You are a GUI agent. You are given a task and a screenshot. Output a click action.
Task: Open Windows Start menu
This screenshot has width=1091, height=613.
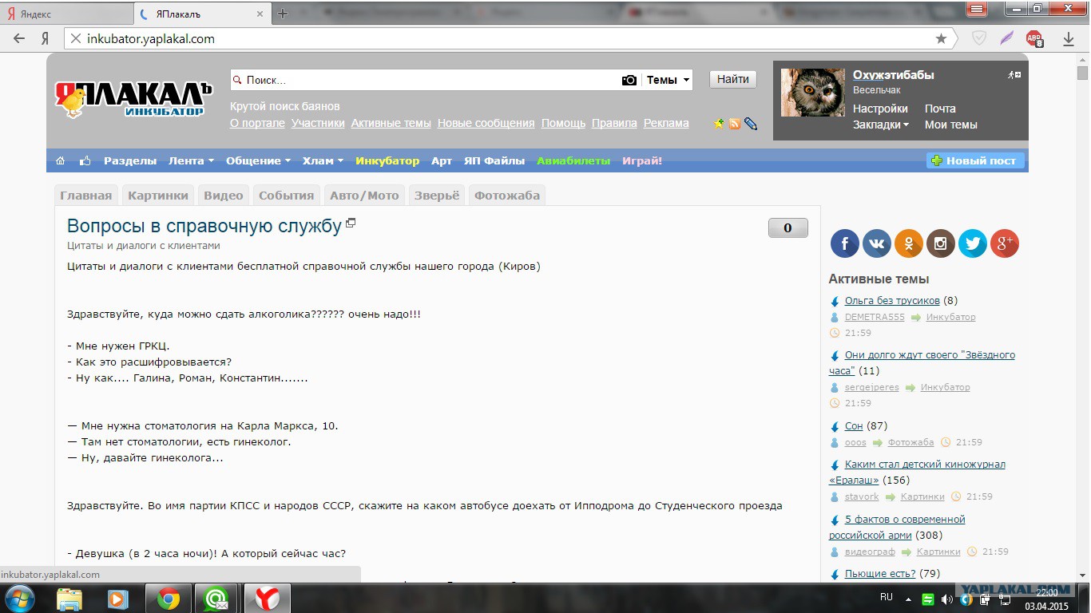19,598
